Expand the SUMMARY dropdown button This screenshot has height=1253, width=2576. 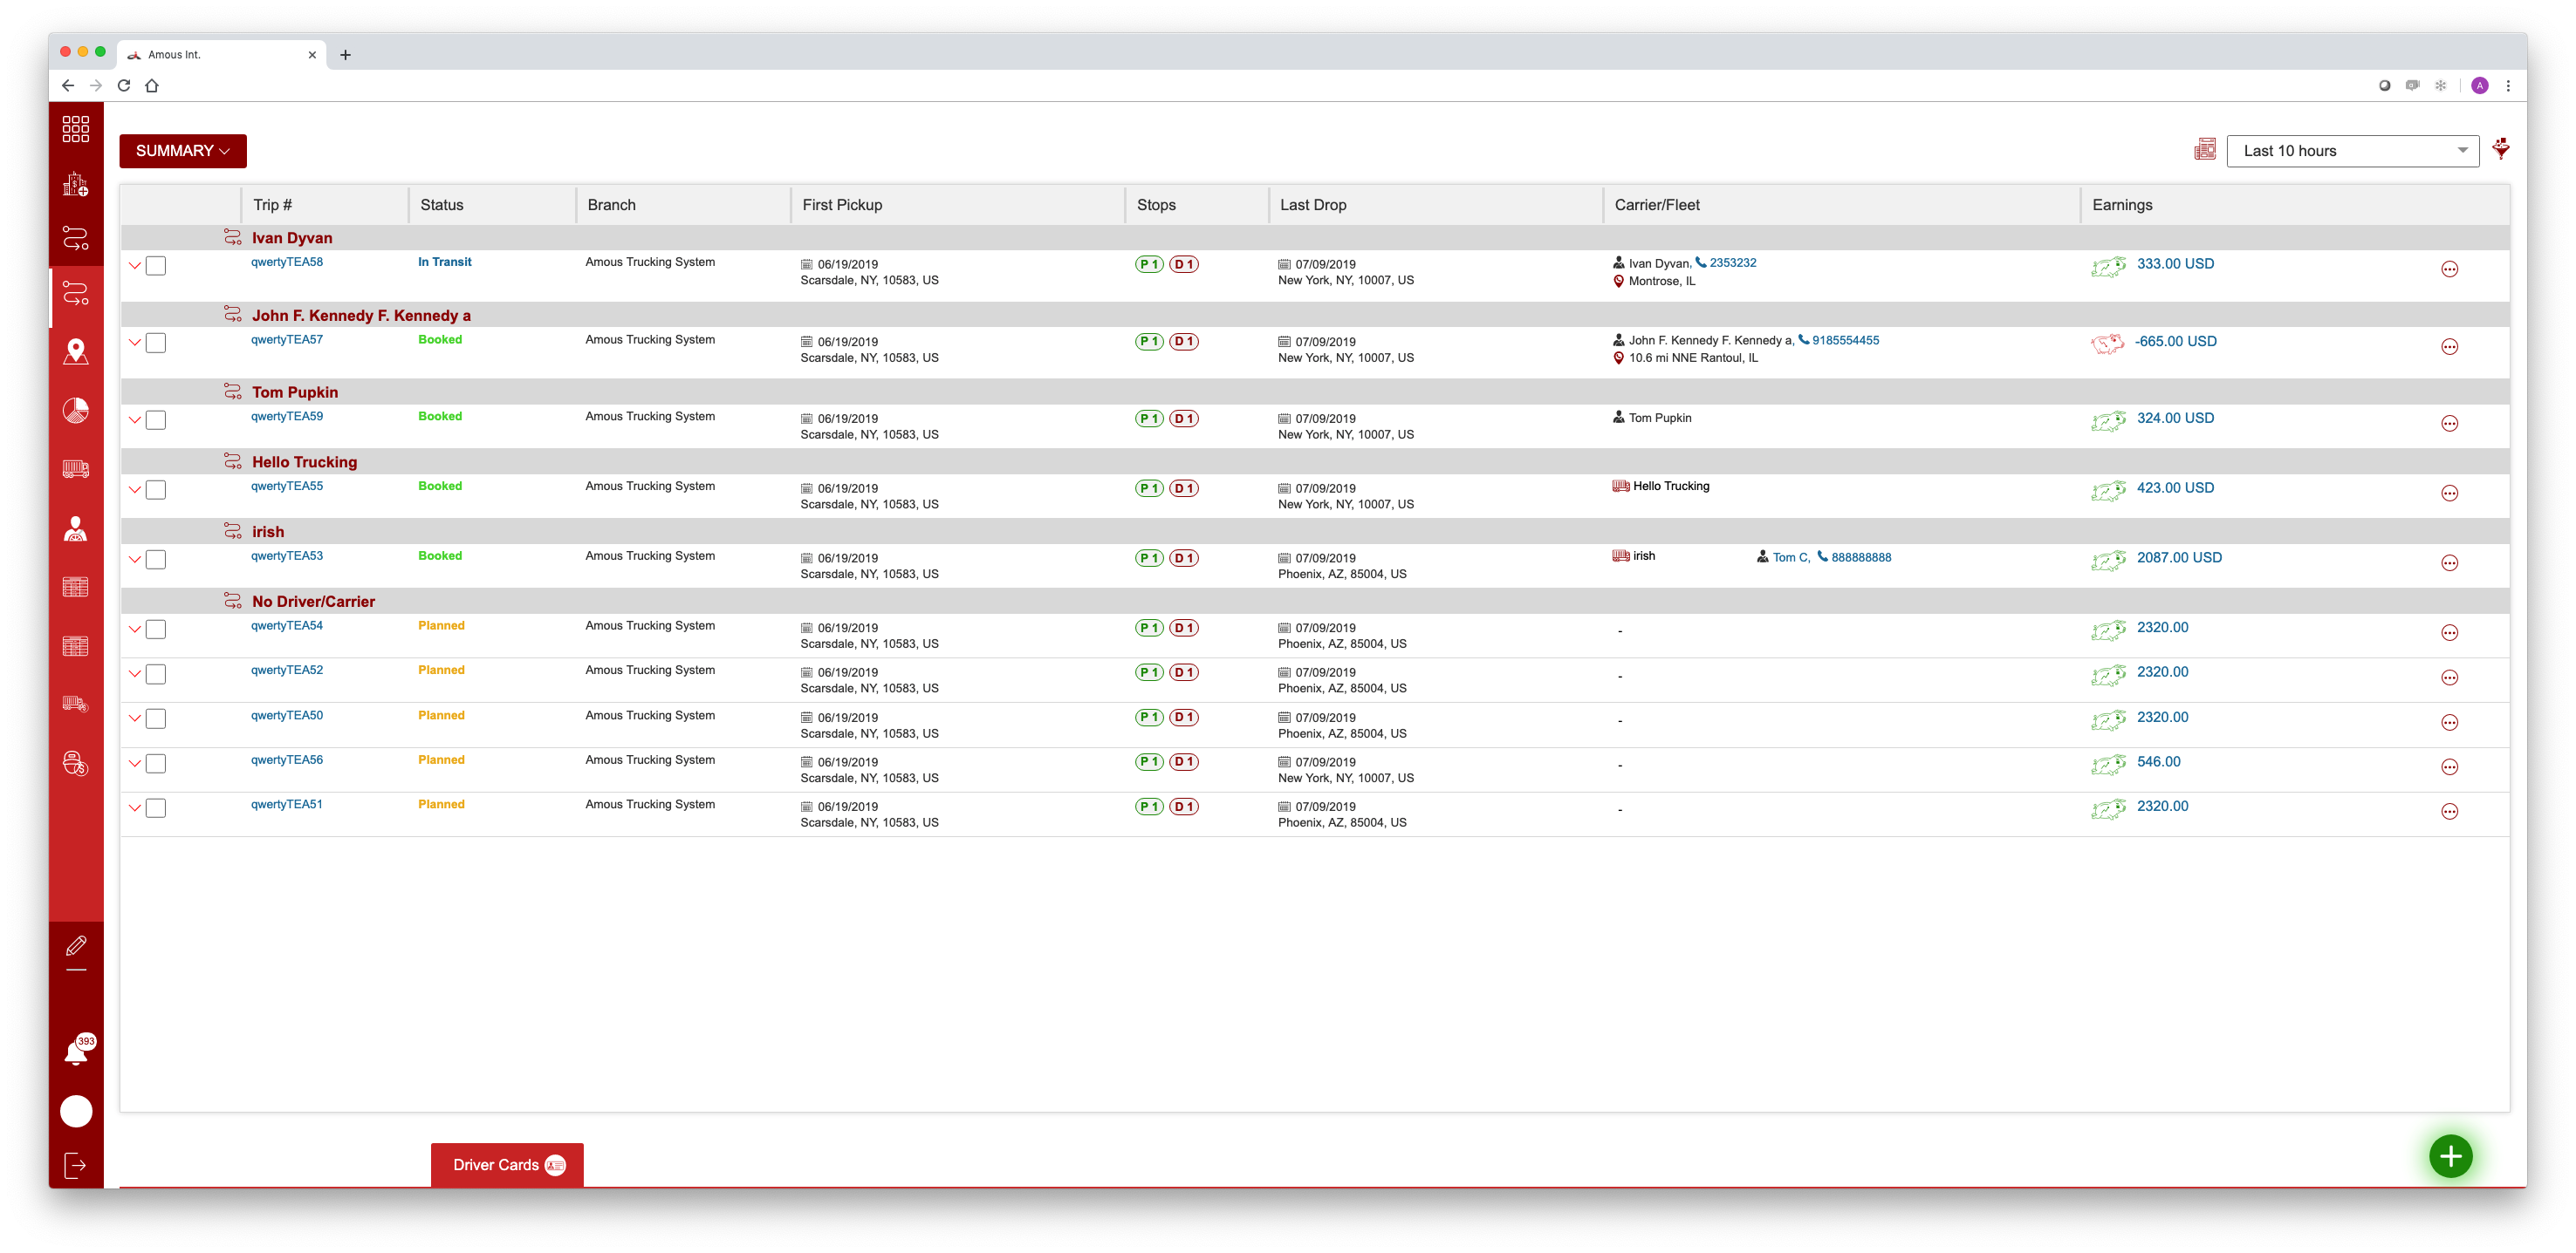[183, 151]
